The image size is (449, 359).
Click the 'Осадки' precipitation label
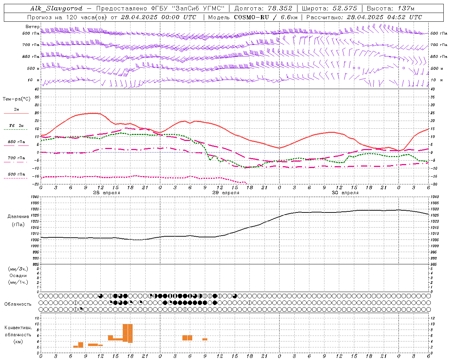(x=18, y=276)
